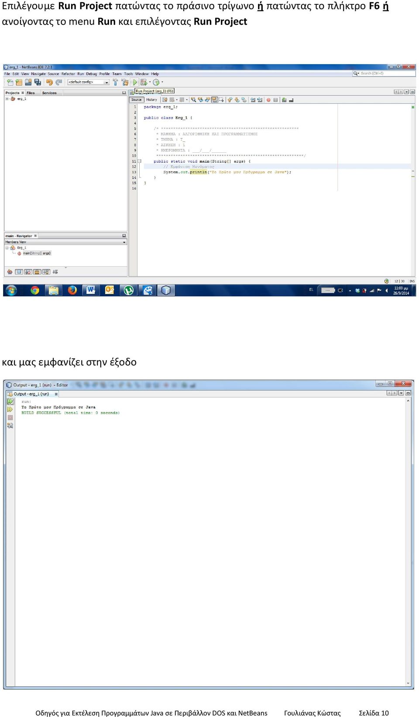Image resolution: width=419 pixels, height=717 pixels.
Task: Open the Run menu
Action: coord(81,74)
